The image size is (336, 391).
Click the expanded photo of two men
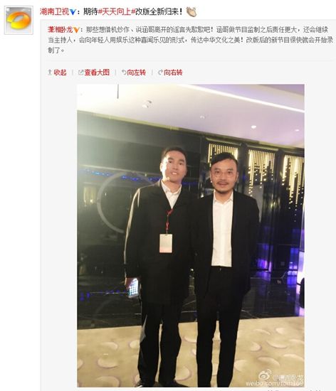click(191, 235)
